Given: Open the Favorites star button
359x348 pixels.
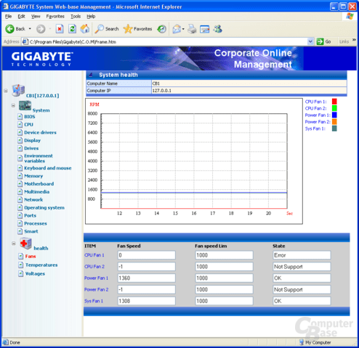Looking at the screenshot, I should click(137, 29).
